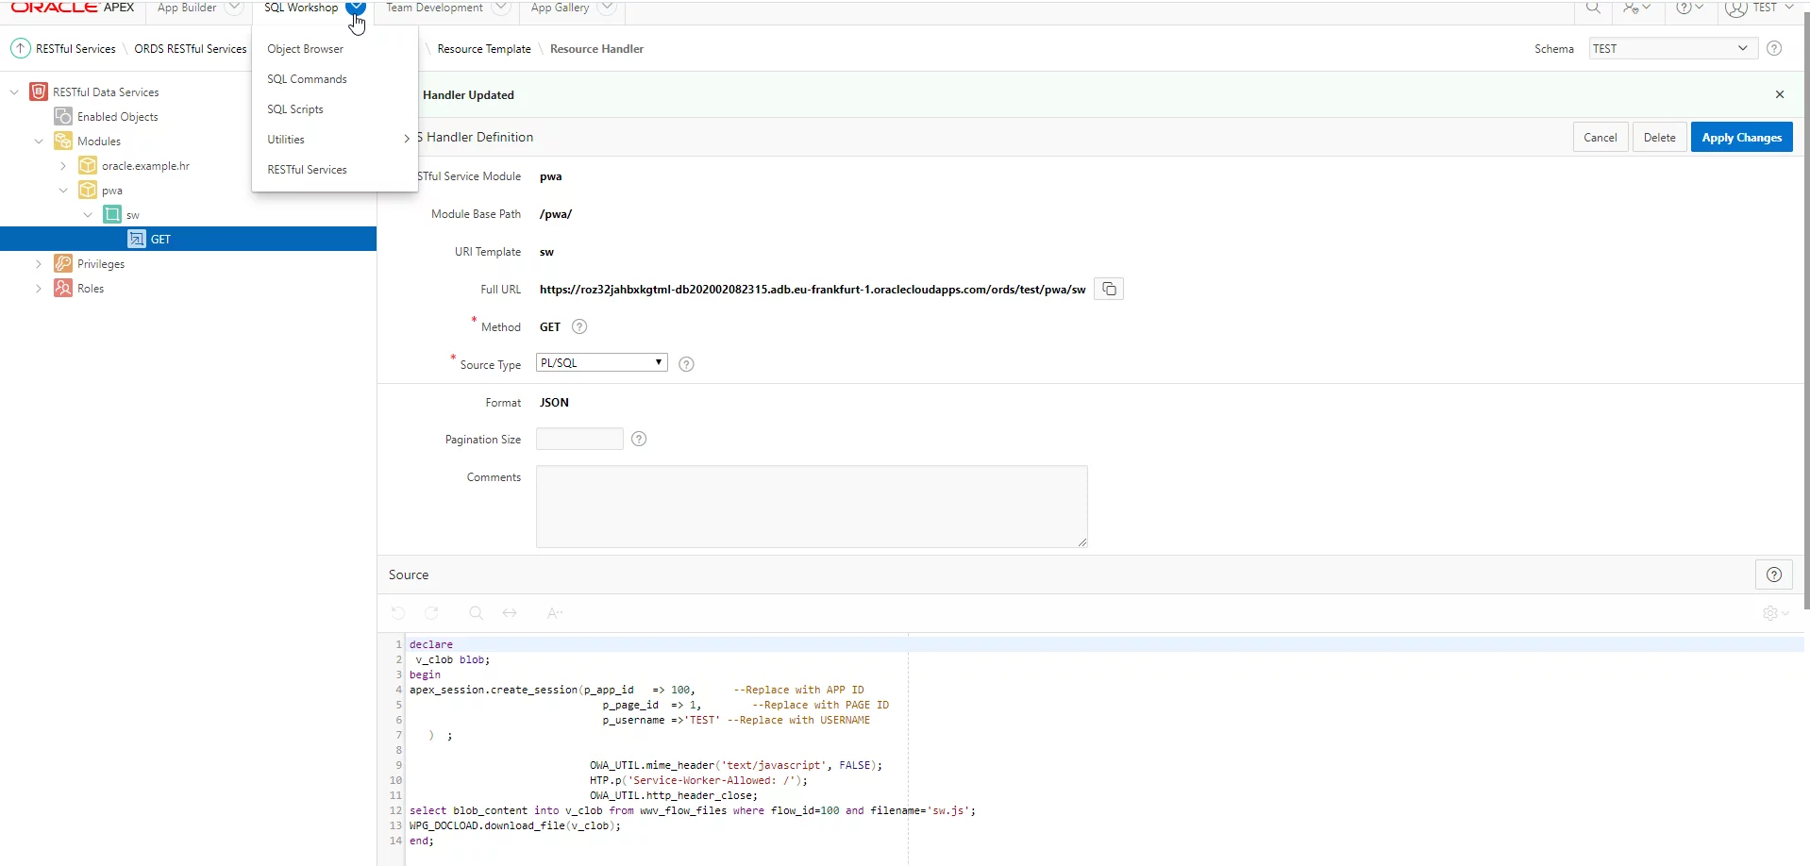Image resolution: width=1810 pixels, height=866 pixels.
Task: Select the sw template icon
Action: 112,214
